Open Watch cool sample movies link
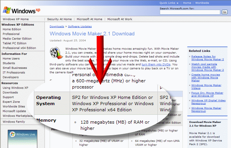The image size is (231, 148). (208, 67)
